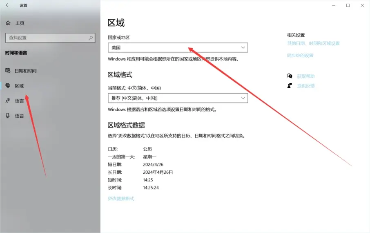Click the back arrow in Settings
The height and width of the screenshot is (233, 370).
[x=8, y=5]
